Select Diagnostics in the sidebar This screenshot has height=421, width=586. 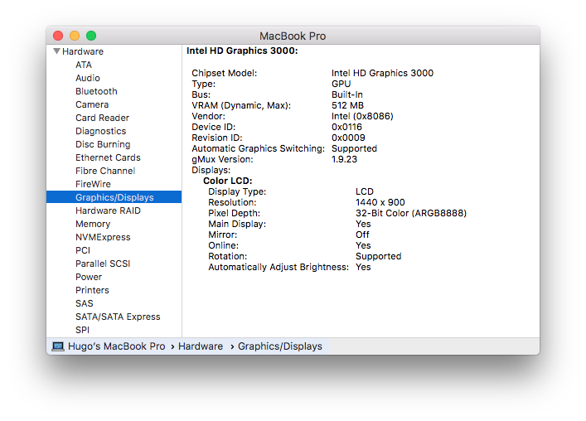(x=100, y=131)
